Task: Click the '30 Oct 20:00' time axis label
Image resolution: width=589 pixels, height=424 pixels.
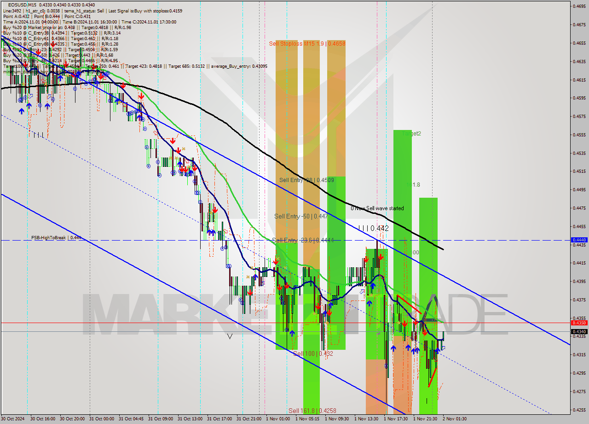Action: point(72,419)
